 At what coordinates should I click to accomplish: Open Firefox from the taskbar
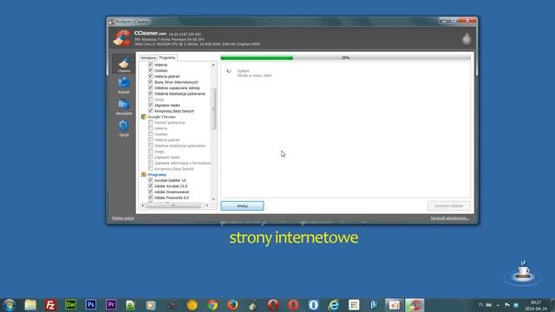(x=232, y=305)
